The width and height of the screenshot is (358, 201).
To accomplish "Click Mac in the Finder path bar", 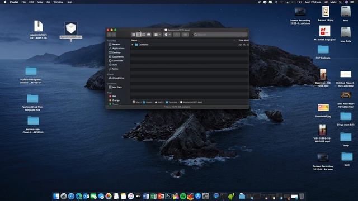I will tap(136, 102).
